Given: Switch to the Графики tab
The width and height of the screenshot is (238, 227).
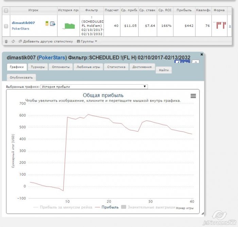Looking at the screenshot, I should tap(17, 67).
